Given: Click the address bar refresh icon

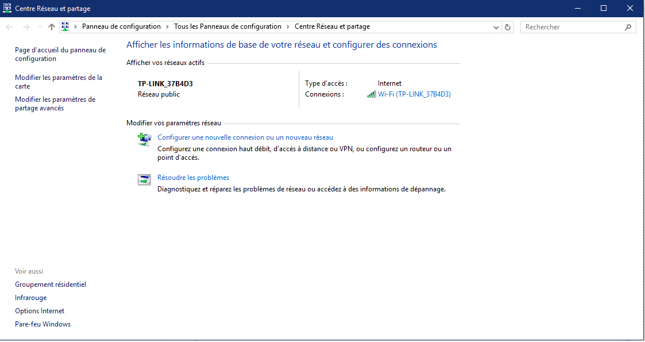Looking at the screenshot, I should pos(507,26).
